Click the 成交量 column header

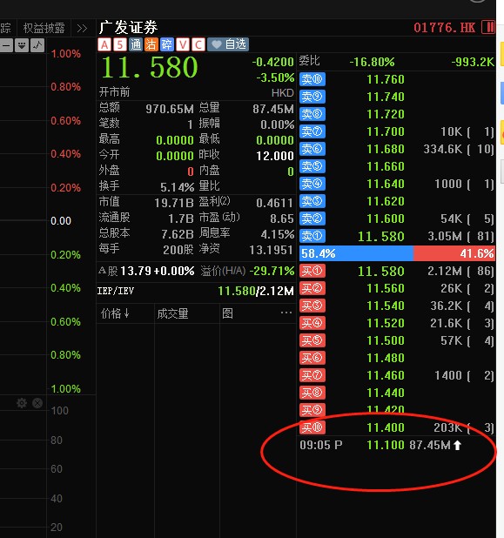pos(172,313)
